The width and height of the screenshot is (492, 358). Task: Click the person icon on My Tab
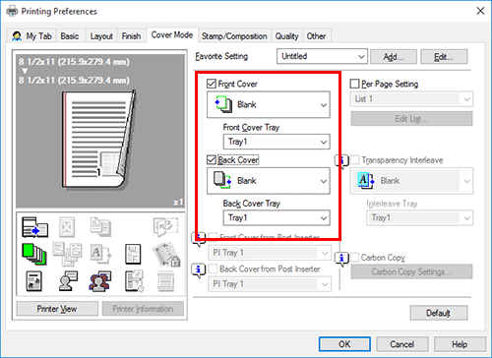click(17, 35)
